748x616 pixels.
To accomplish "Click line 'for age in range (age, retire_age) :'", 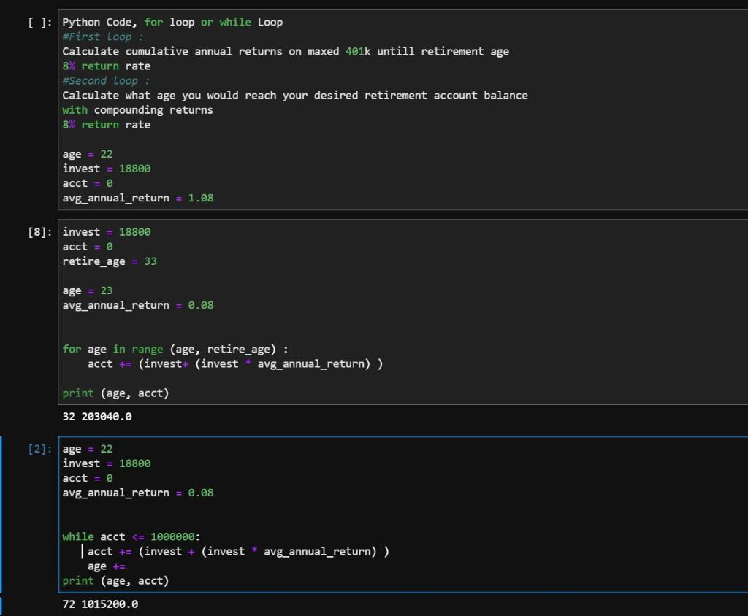I will pos(175,350).
